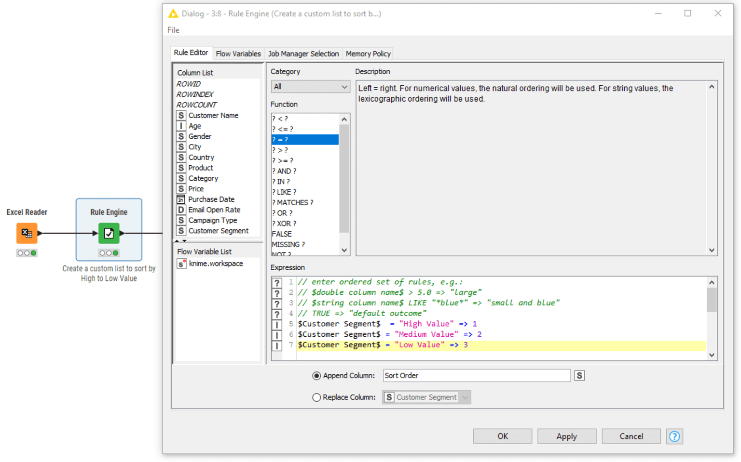Open the Category dropdown set to All
Image resolution: width=741 pixels, height=462 pixels.
pyautogui.click(x=310, y=87)
